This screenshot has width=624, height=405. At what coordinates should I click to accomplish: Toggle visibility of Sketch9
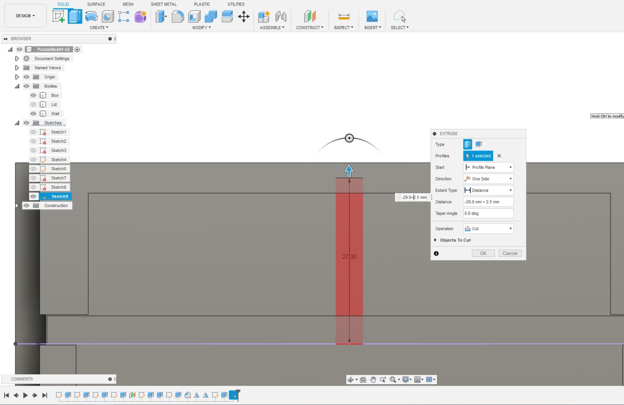(33, 196)
